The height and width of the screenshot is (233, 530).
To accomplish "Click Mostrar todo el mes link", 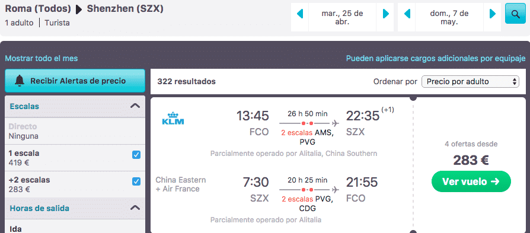I will tap(41, 59).
